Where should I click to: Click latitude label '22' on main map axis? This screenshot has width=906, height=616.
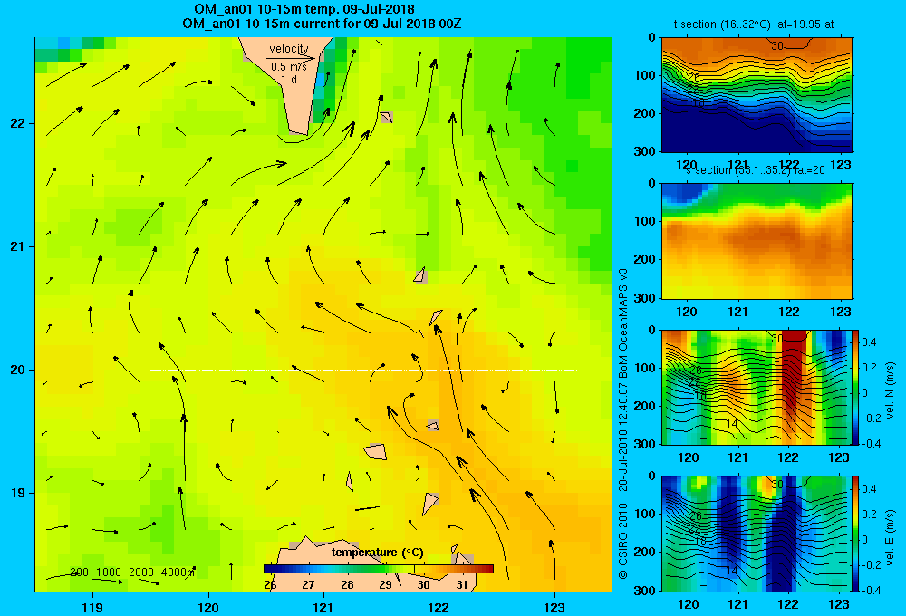tap(17, 124)
